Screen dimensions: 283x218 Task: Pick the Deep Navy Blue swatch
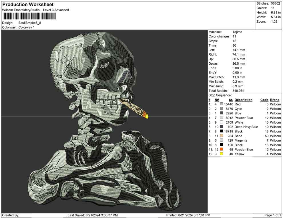tap(221, 127)
